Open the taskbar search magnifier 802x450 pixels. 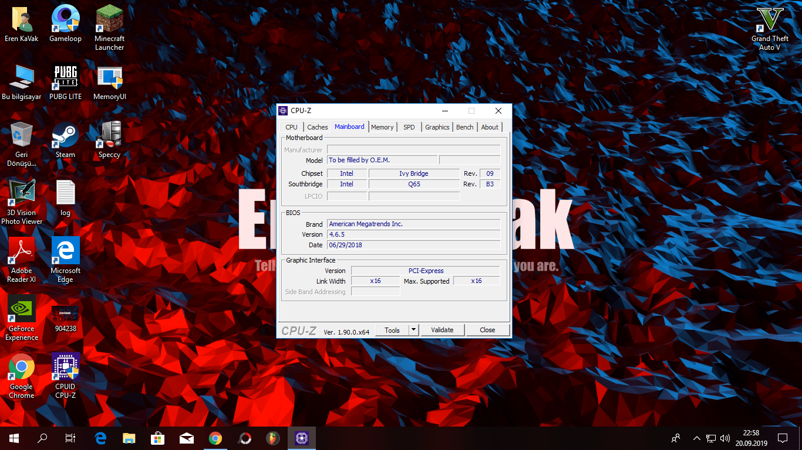pos(42,438)
